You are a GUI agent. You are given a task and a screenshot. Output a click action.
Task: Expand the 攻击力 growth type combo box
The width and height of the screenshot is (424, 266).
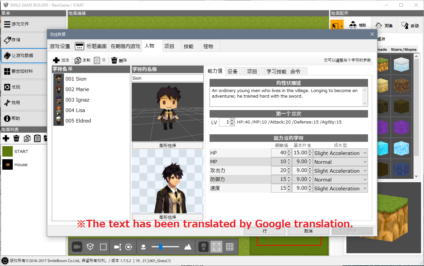coord(340,171)
